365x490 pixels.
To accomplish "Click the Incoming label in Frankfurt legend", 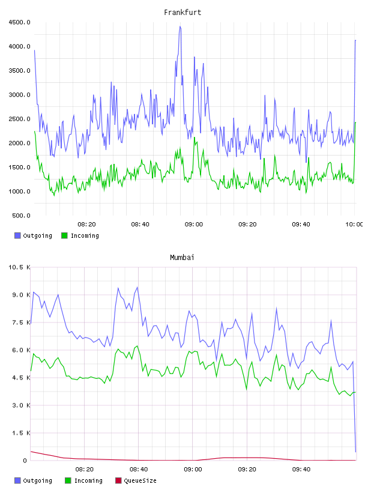I will (x=85, y=235).
